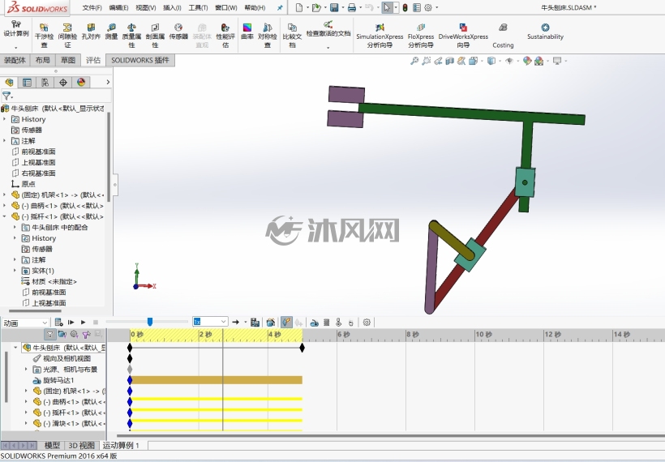Screen dimensions: 665x462
Task: Click the Play button in motion toolbar
Action: [83, 322]
